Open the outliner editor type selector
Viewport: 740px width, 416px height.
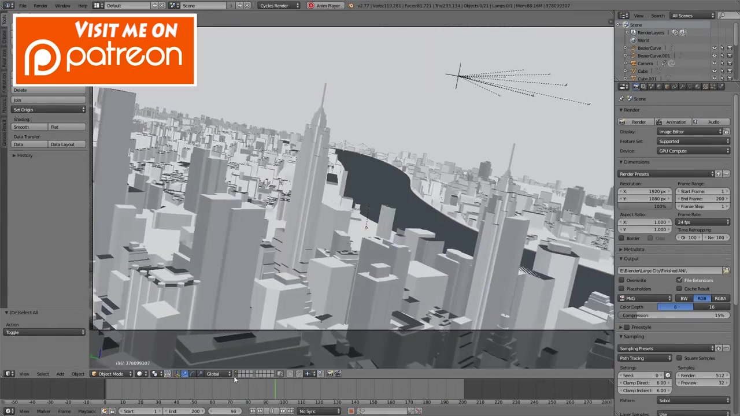(624, 16)
